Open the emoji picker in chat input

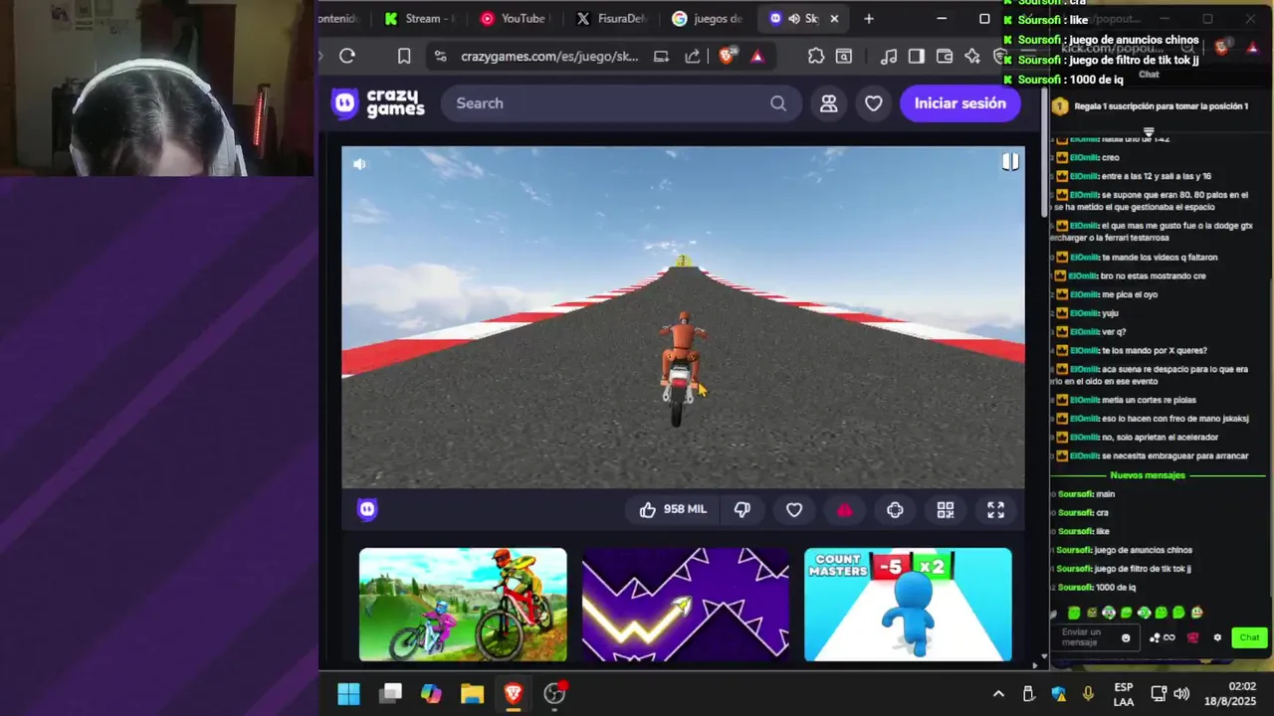click(1126, 638)
